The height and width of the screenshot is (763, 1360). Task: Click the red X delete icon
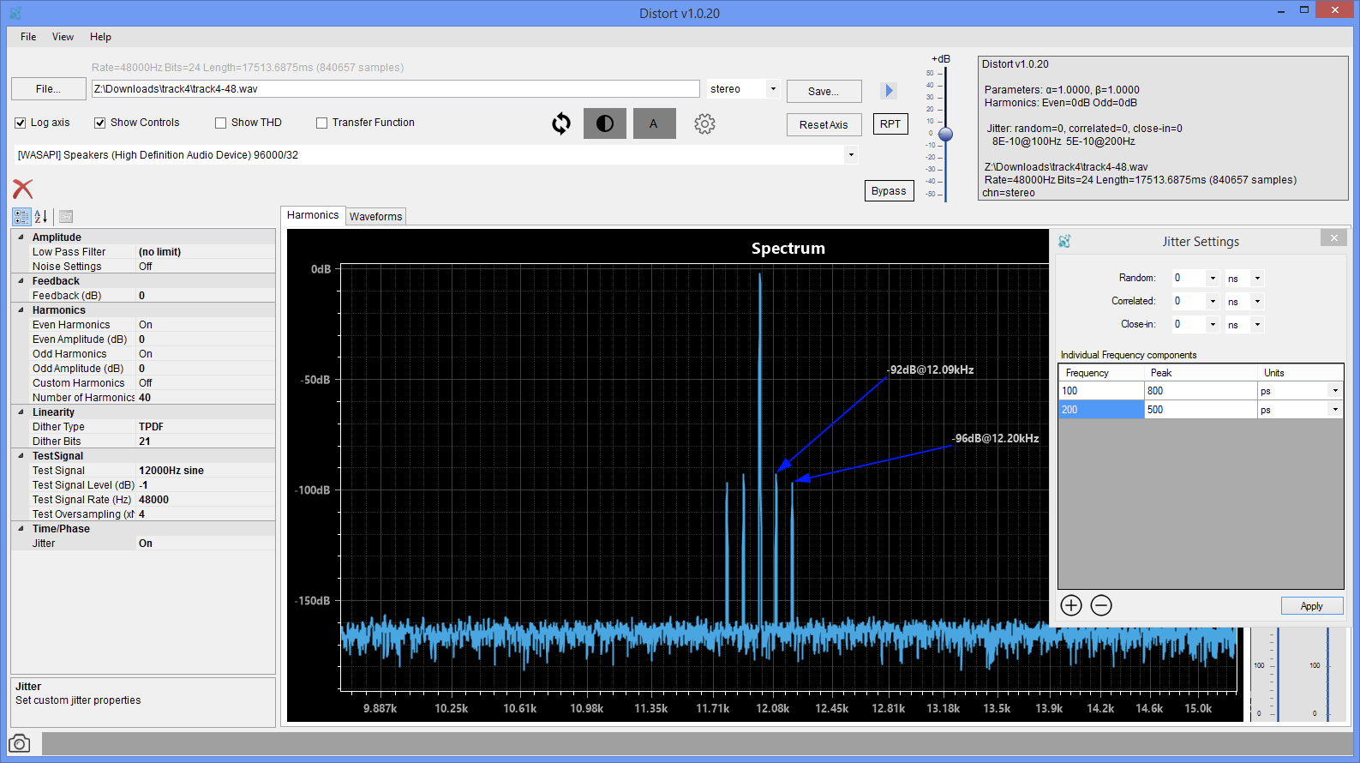22,189
